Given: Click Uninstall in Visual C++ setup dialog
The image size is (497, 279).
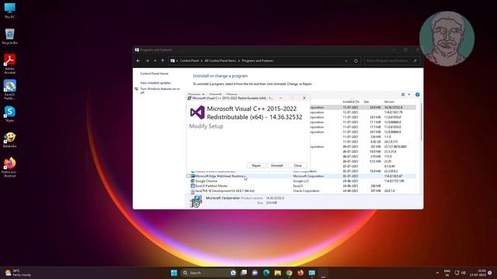Looking at the screenshot, I should pyautogui.click(x=276, y=165).
